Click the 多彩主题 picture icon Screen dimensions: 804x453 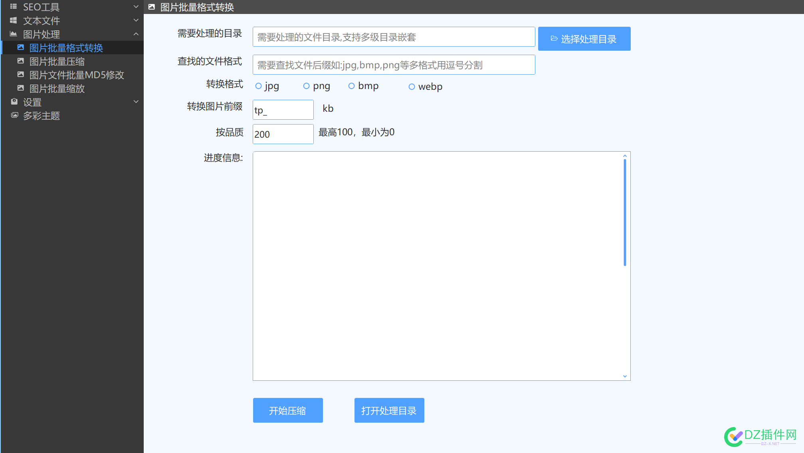[14, 115]
